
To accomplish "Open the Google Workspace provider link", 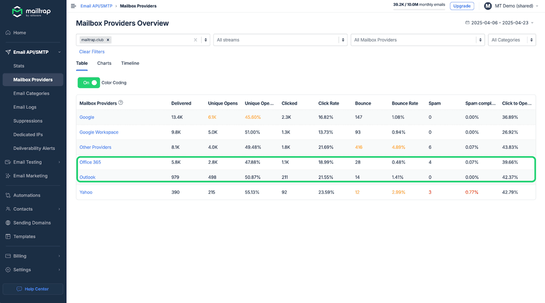I will (99, 132).
